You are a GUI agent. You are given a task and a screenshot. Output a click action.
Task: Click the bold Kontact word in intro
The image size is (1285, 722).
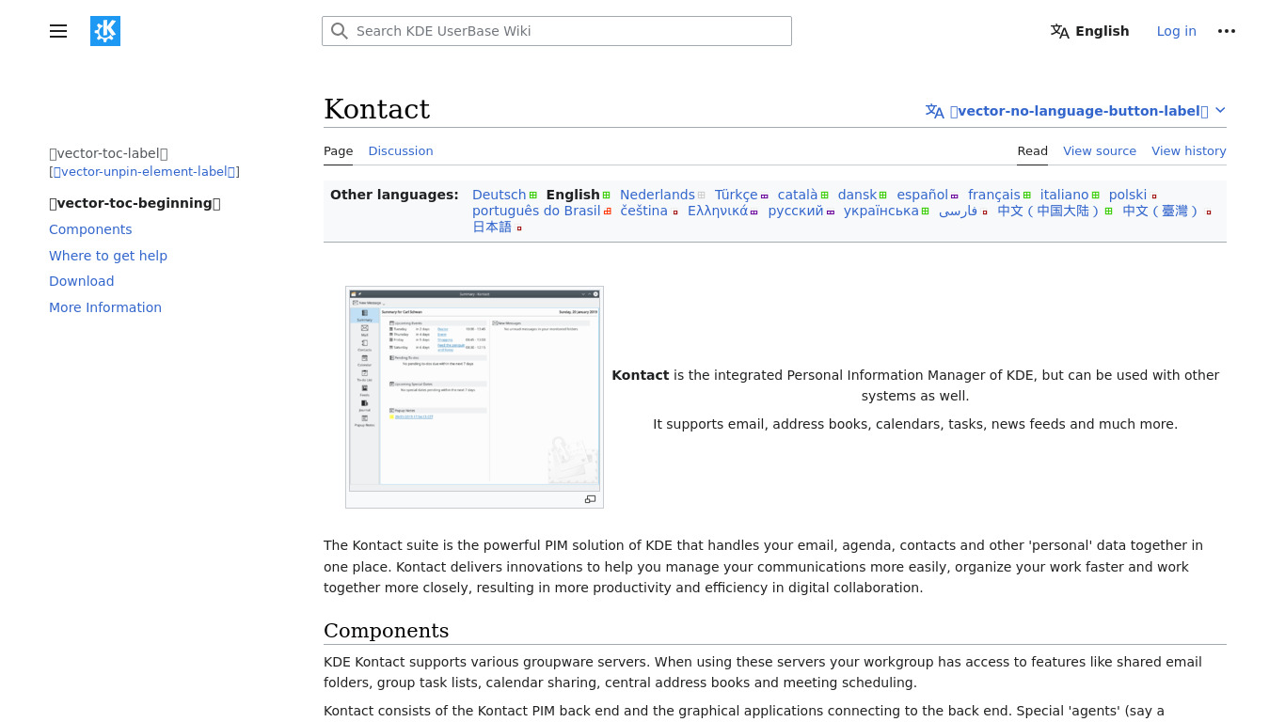(x=640, y=375)
